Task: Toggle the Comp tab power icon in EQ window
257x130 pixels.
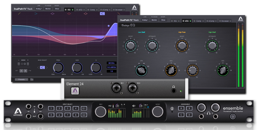Action: pyautogui.click(x=88, y=10)
